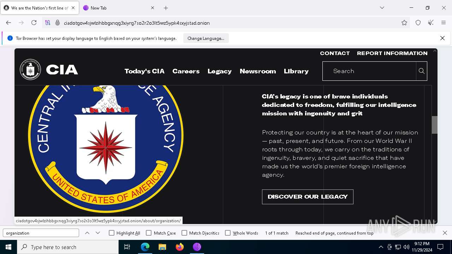This screenshot has height=254, width=452.
Task: Click the Change Language button
Action: tap(206, 38)
